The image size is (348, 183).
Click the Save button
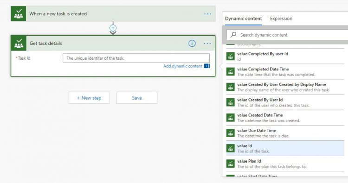[x=137, y=98]
